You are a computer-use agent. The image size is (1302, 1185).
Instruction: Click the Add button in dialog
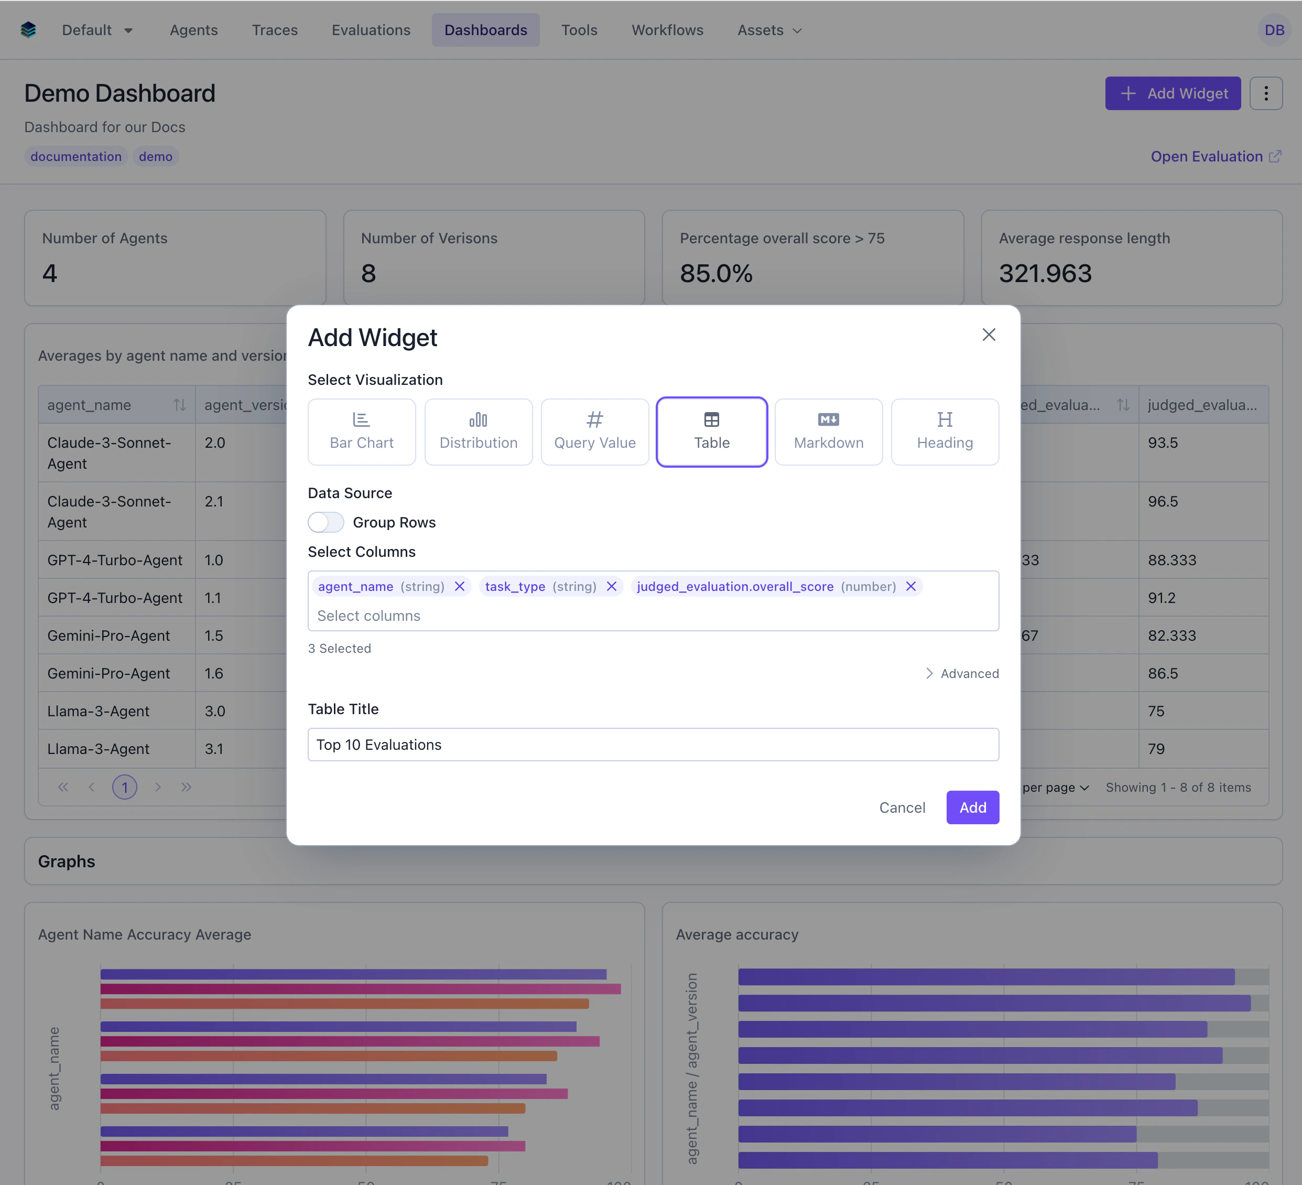click(972, 807)
